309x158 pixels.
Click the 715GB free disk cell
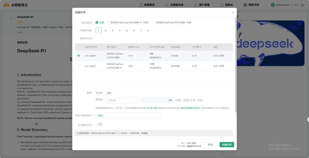[x=175, y=56]
